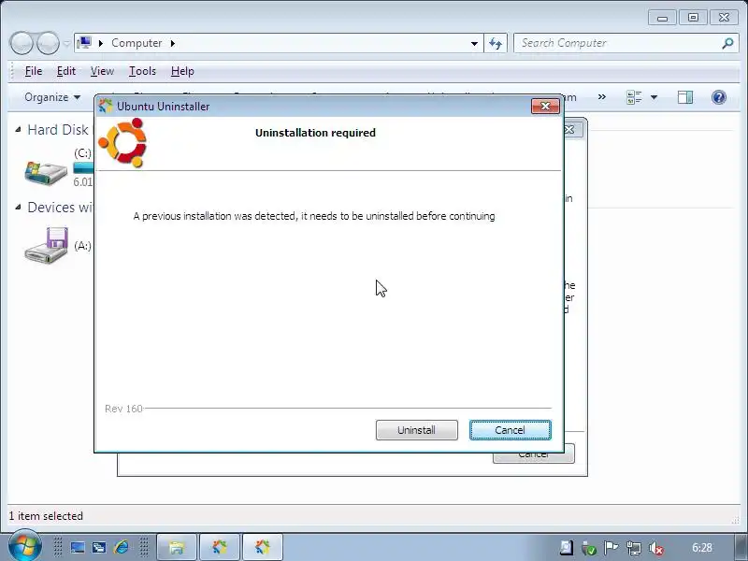Open the network tray icon
The image size is (748, 561).
[x=634, y=548]
